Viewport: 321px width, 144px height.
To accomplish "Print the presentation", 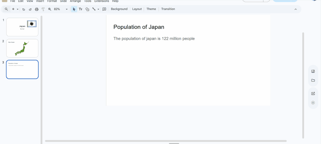I will (x=37, y=9).
